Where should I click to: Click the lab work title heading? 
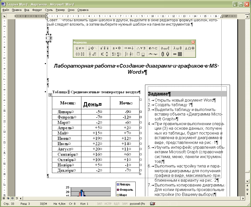click(x=136, y=69)
